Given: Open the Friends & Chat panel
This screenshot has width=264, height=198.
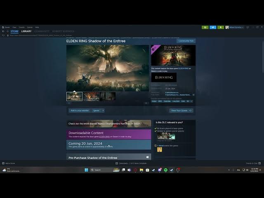Looking at the screenshot, I should pyautogui.click(x=252, y=163).
